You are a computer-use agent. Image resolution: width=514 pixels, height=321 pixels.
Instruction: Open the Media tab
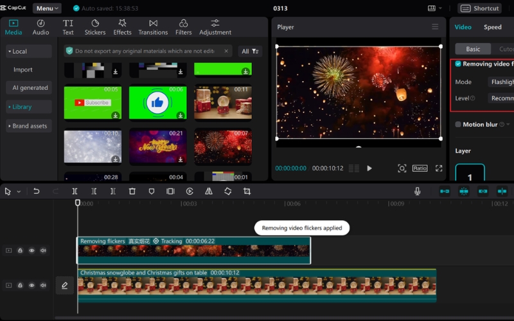13,27
